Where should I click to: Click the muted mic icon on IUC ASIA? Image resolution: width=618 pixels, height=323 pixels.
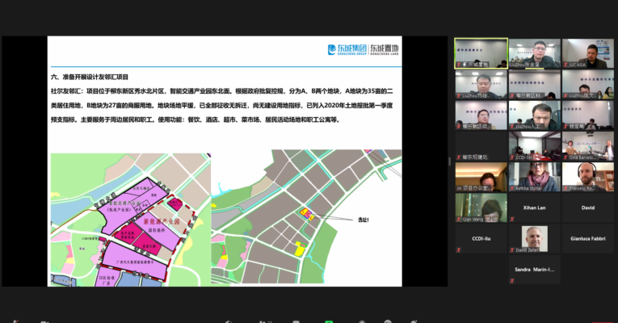coord(565,65)
